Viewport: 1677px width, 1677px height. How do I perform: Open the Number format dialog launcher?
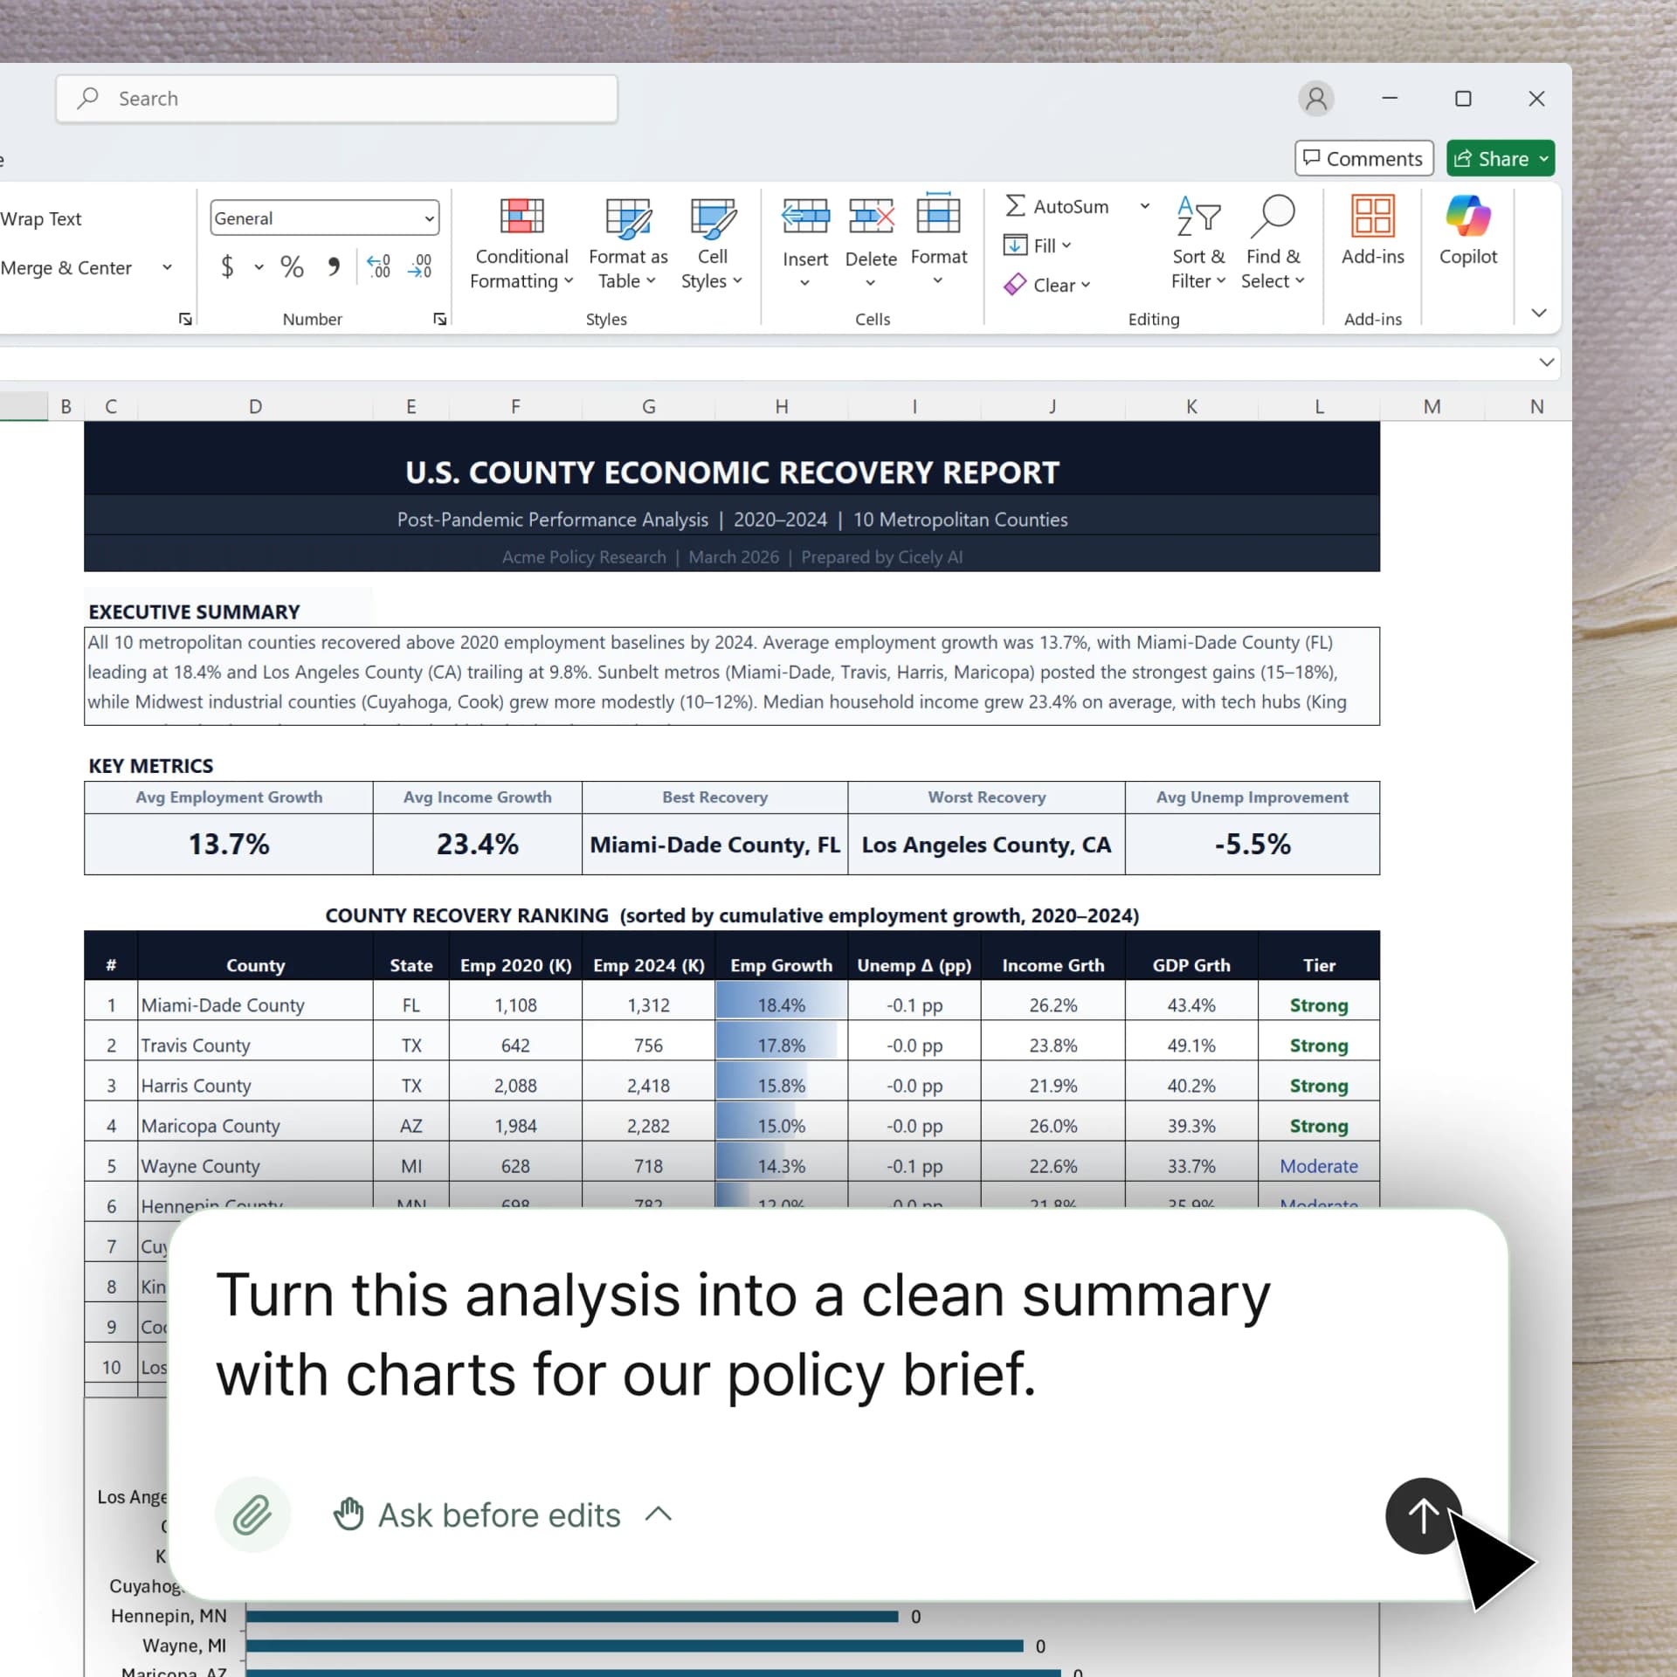440,319
